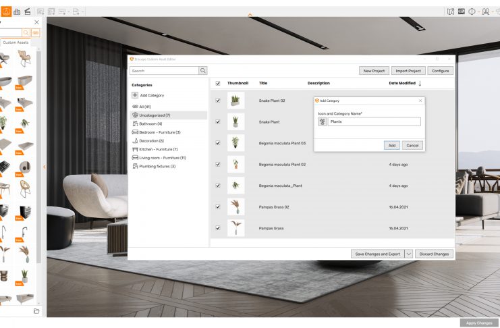Click the search magnifier in asset editor

pos(202,70)
